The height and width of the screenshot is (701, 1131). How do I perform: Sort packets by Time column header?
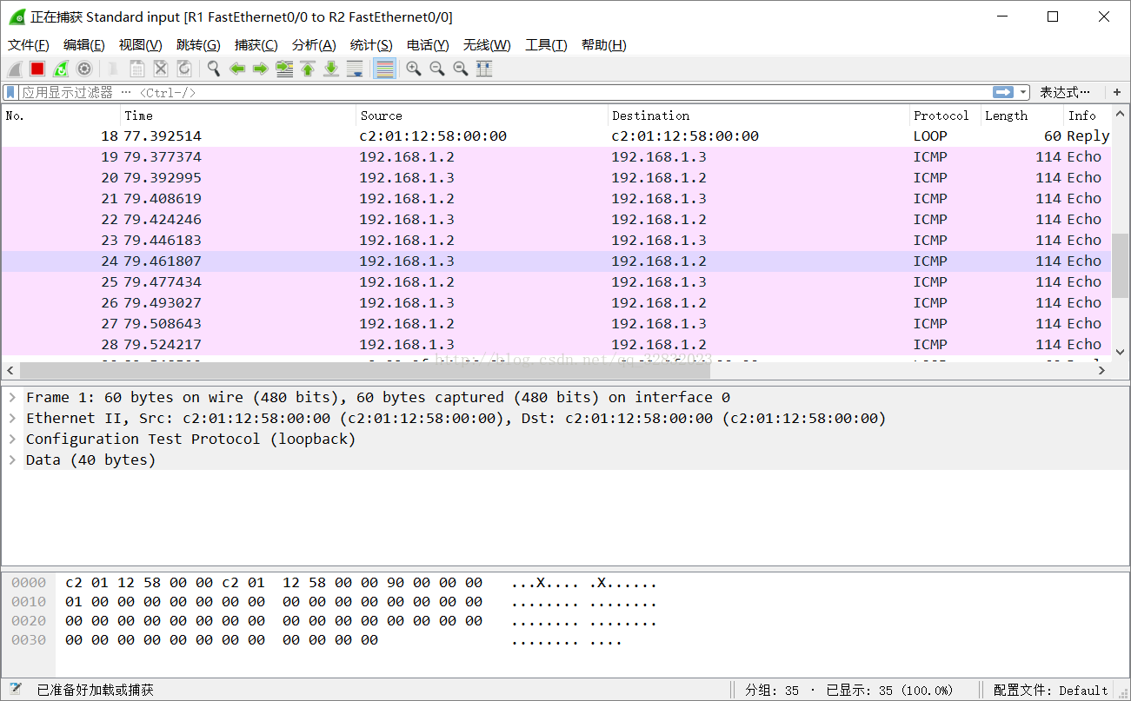tap(238, 116)
